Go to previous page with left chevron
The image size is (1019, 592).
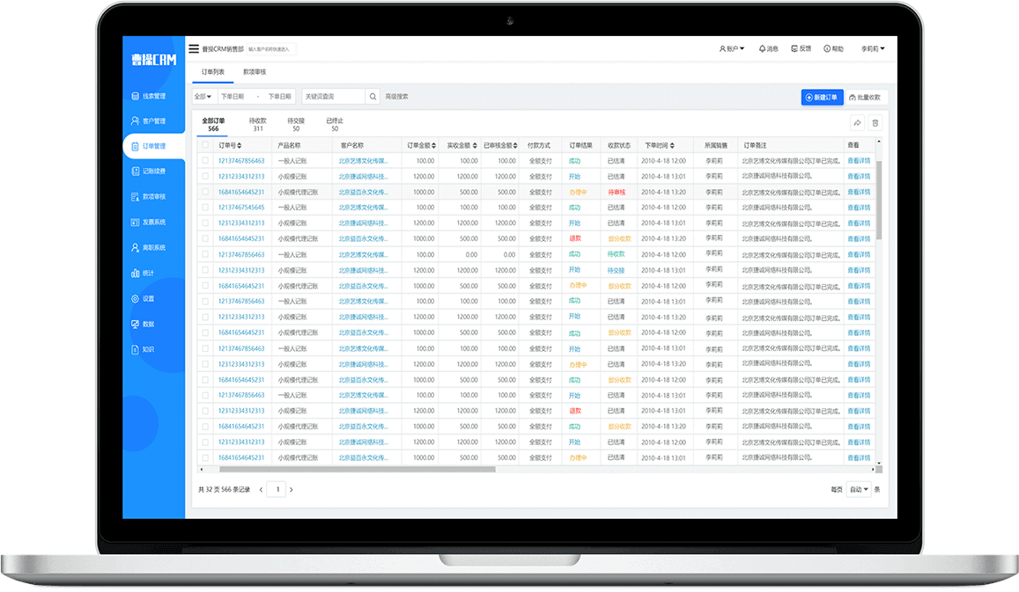[x=262, y=489]
